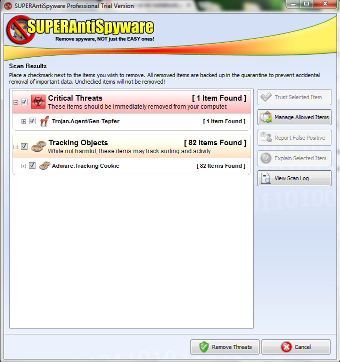Select the Adware.Tracking Cookie row text
Image resolution: width=340 pixels, height=362 pixels.
[x=85, y=166]
